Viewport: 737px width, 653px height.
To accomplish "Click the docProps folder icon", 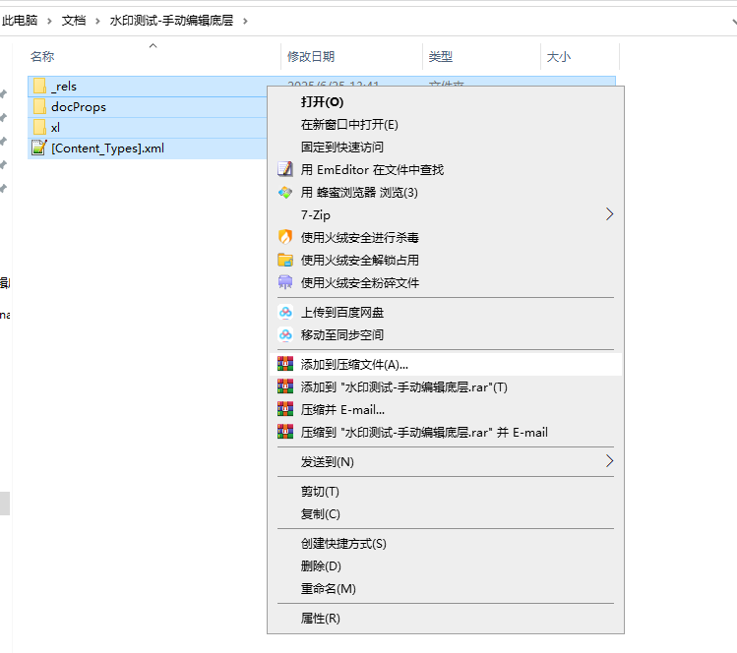I will 39,106.
